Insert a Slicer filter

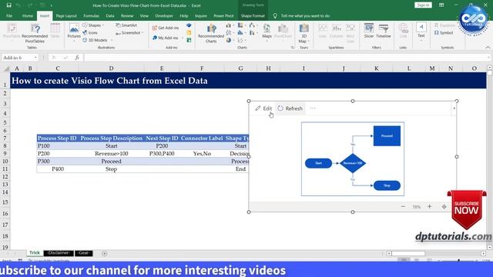coord(369,31)
